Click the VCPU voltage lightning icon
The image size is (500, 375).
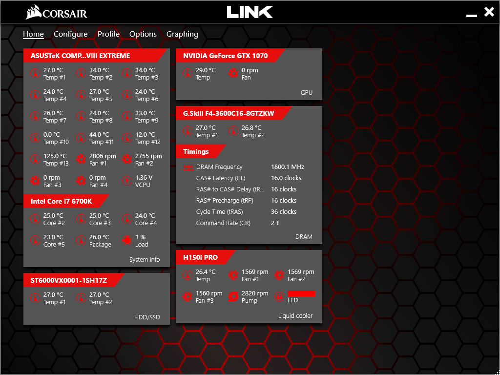pos(127,181)
